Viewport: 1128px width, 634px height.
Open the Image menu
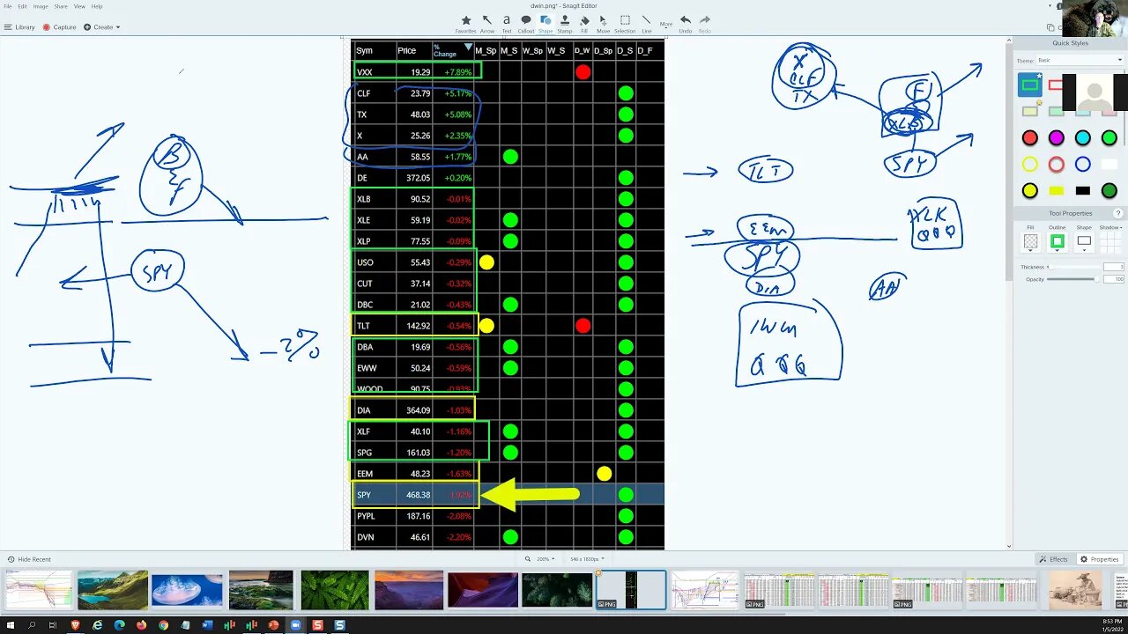click(x=41, y=6)
